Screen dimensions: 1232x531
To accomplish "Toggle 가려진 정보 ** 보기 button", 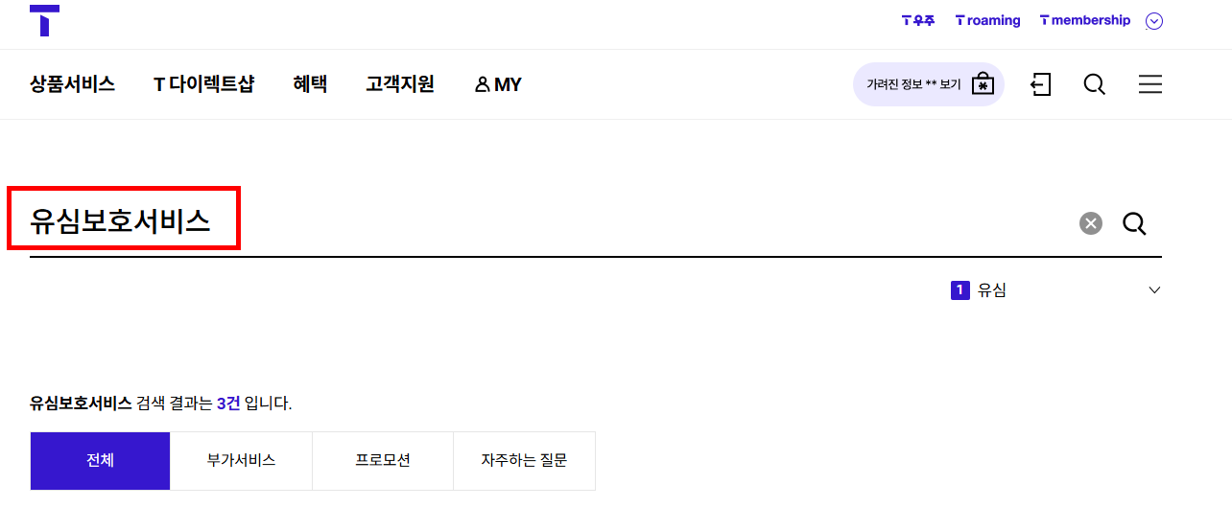I will [x=928, y=84].
